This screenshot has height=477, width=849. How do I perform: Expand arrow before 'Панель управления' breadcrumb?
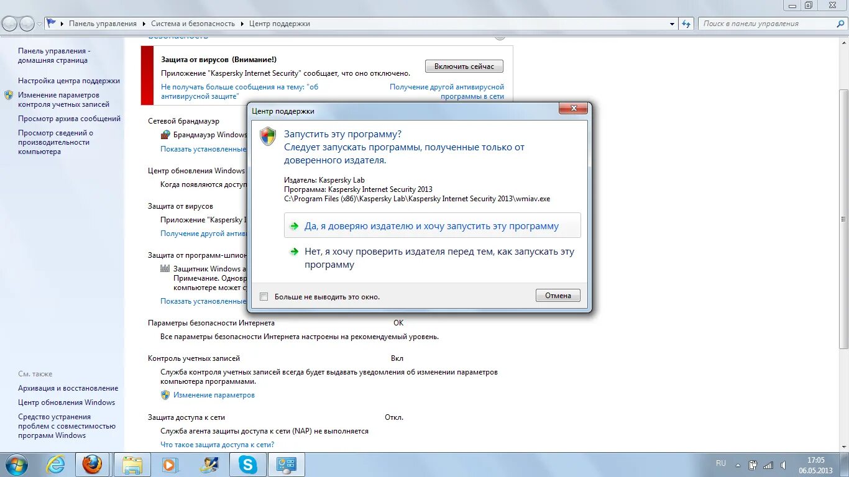pos(62,24)
